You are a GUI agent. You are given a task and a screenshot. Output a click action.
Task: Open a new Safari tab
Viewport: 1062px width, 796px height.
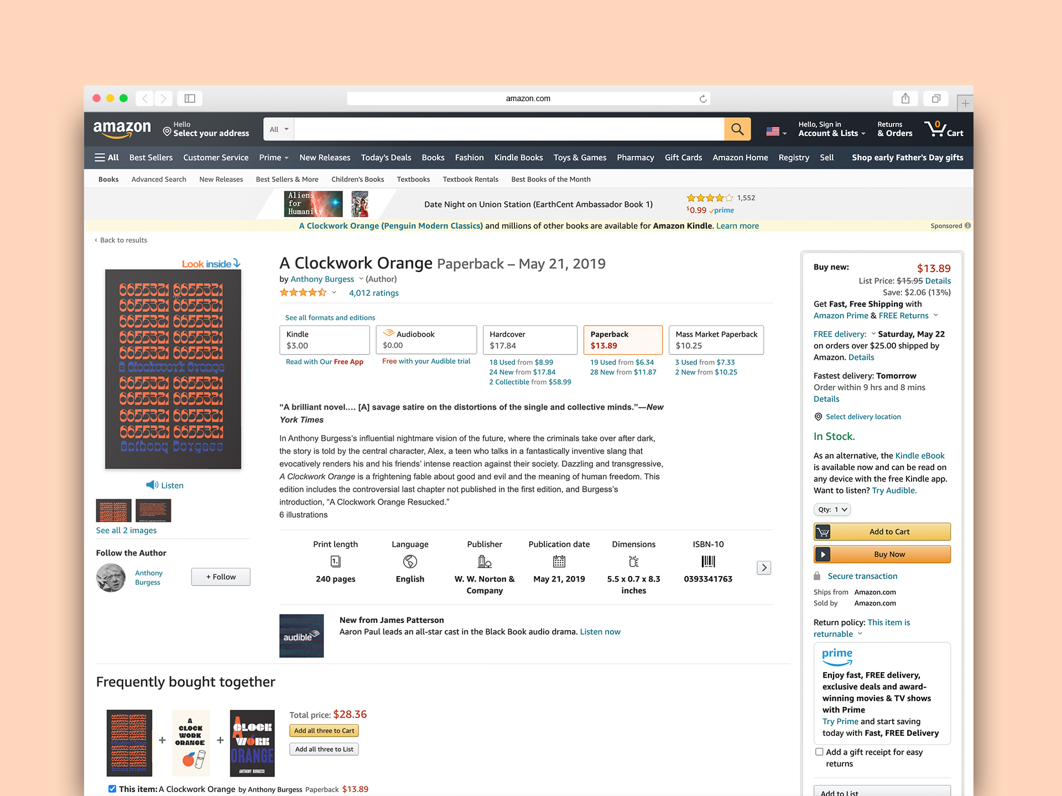coord(965,103)
